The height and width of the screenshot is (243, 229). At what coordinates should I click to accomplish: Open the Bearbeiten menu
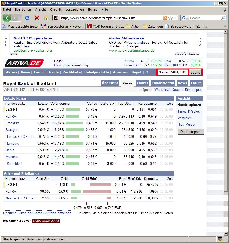pyautogui.click(x=23, y=10)
